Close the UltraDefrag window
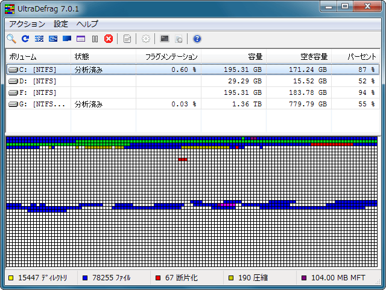 coord(367,7)
